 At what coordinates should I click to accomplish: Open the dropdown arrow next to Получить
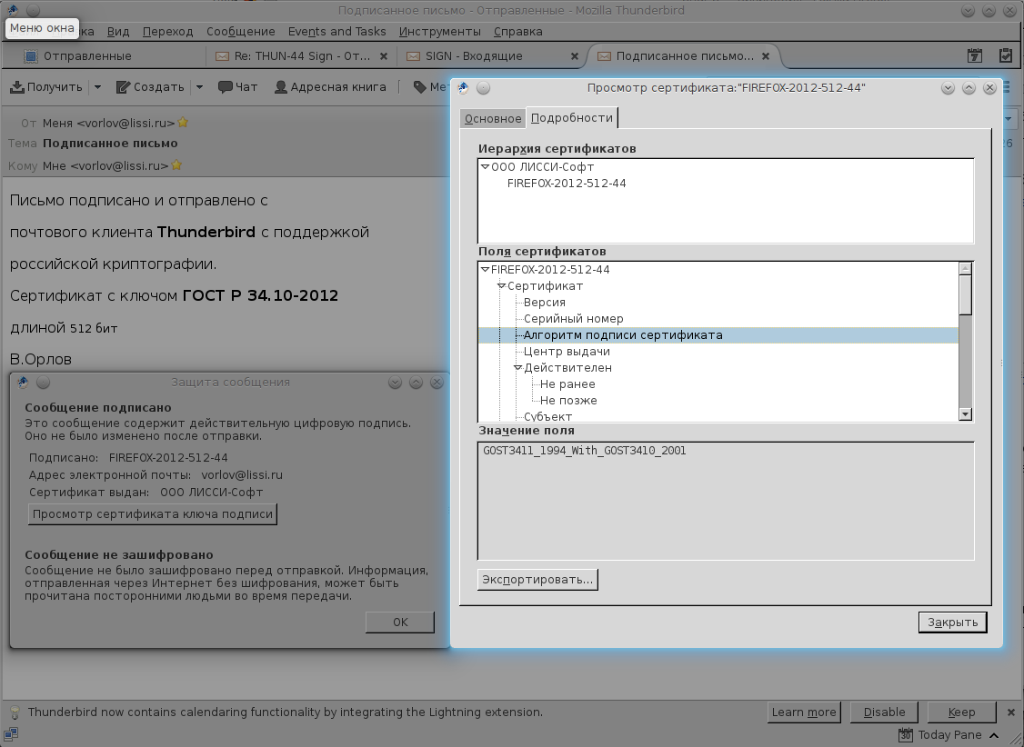tap(97, 86)
